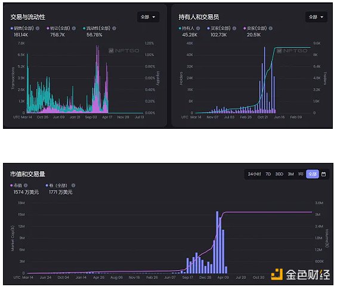
Task: Click the Sep 17 x-axis label
Action: point(188,277)
